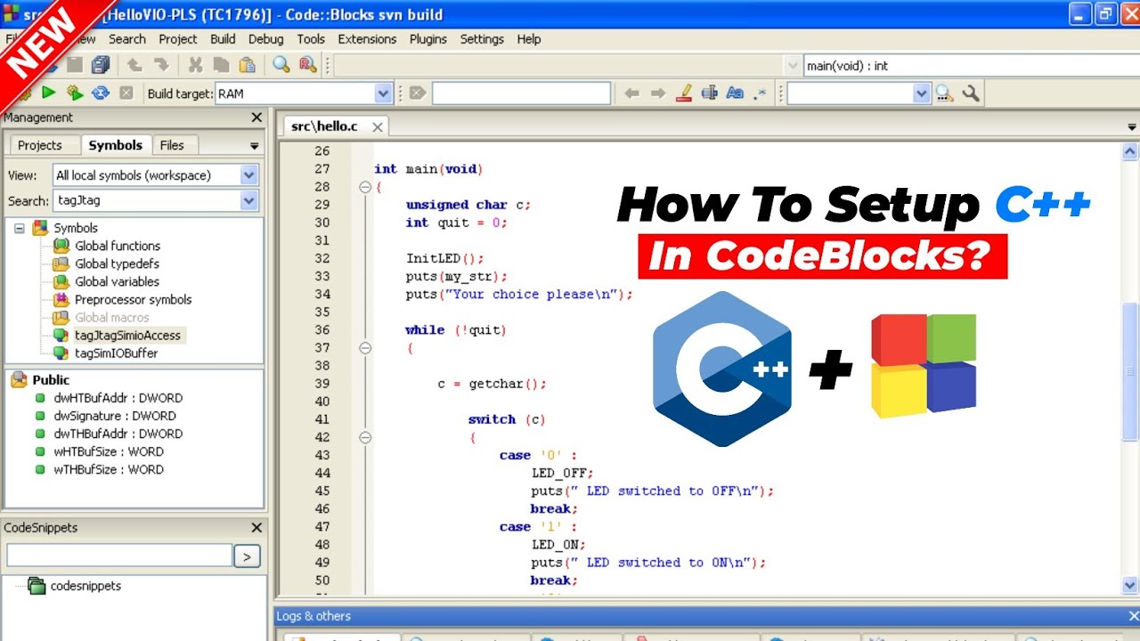Open the Plugins menu

coord(428,39)
